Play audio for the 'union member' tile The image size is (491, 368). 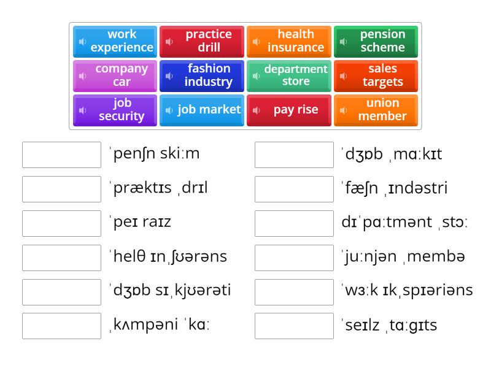[344, 110]
